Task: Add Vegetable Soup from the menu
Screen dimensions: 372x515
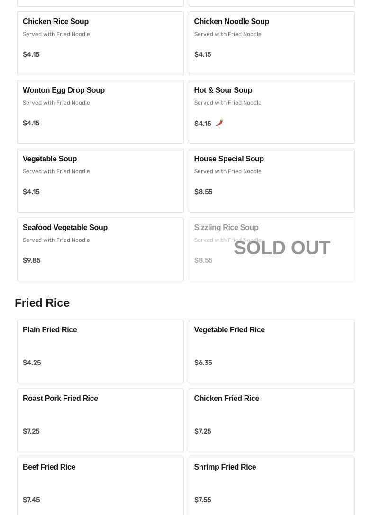Action: point(100,181)
